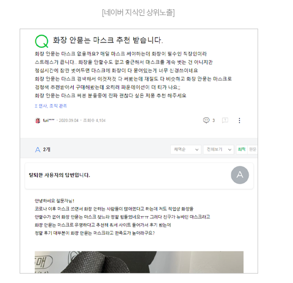
Task: Click the comment count number 3
Action: tap(213, 121)
